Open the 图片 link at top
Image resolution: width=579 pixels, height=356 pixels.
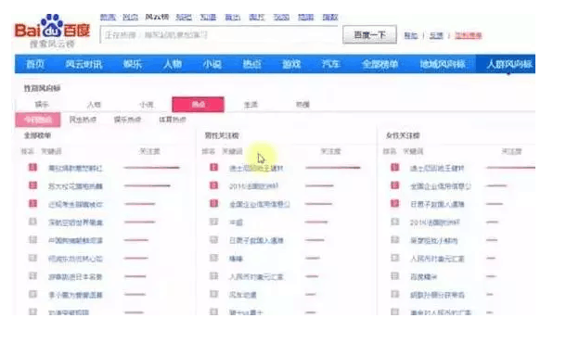coord(257,17)
